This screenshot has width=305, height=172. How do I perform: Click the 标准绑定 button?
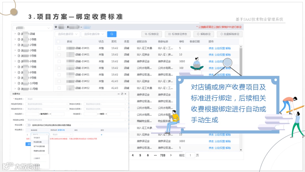(x=152, y=34)
